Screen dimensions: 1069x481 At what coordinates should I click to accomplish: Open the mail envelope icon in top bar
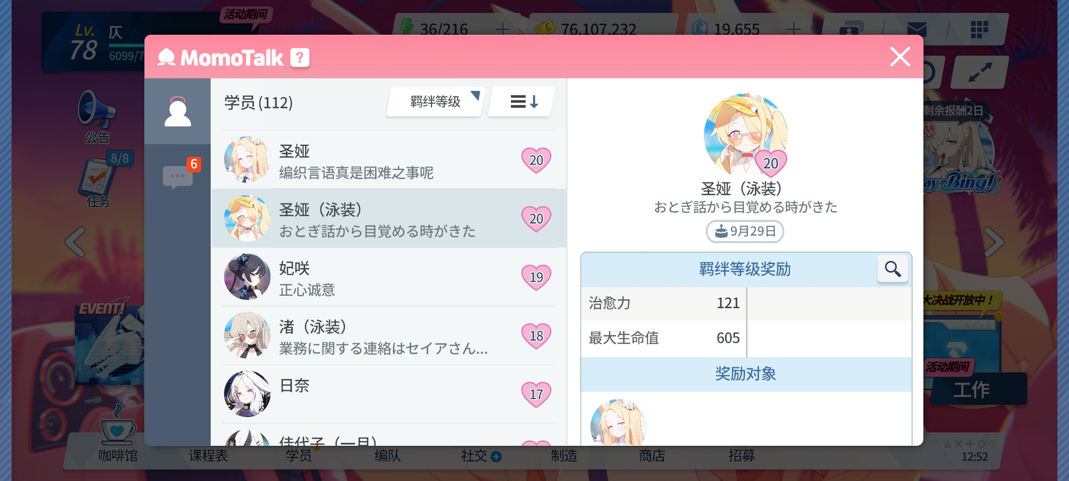[917, 30]
